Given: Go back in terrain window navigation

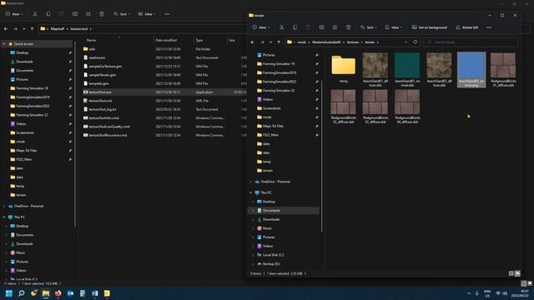Looking at the screenshot, I should (253, 42).
